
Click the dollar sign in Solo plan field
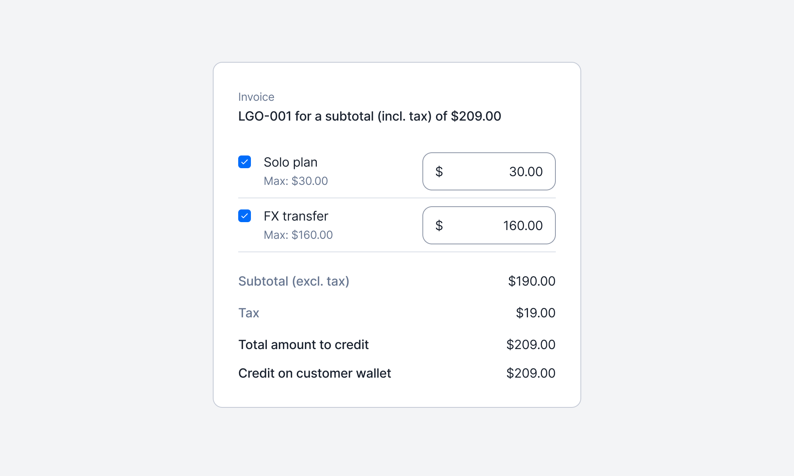pyautogui.click(x=439, y=172)
